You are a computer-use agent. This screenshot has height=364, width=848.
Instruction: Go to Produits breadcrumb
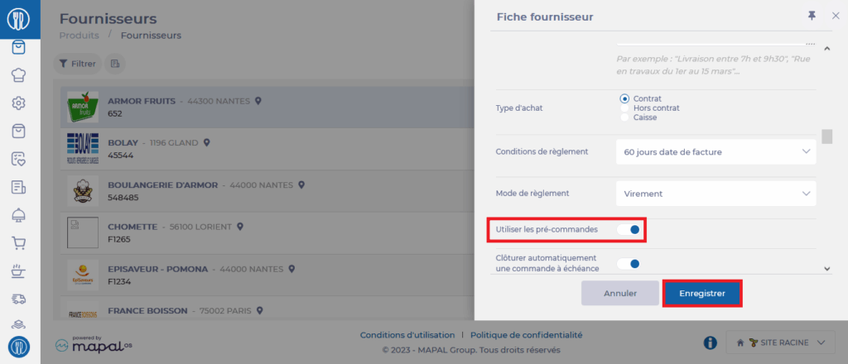79,36
